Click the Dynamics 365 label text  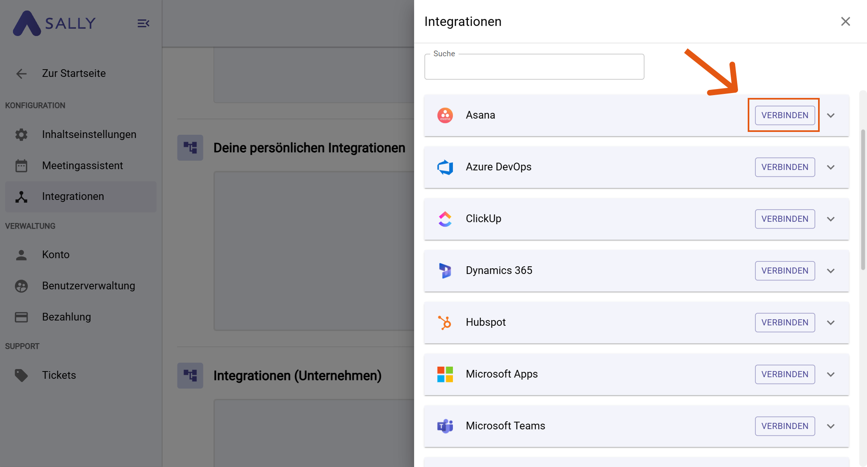tap(499, 271)
